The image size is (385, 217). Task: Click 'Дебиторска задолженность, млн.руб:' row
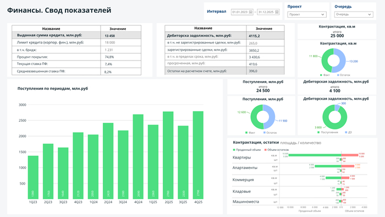pos(224,36)
